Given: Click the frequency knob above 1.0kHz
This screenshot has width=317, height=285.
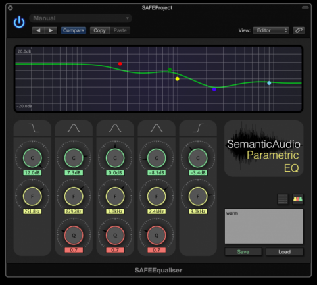Looking at the screenshot, I should coord(115,196).
